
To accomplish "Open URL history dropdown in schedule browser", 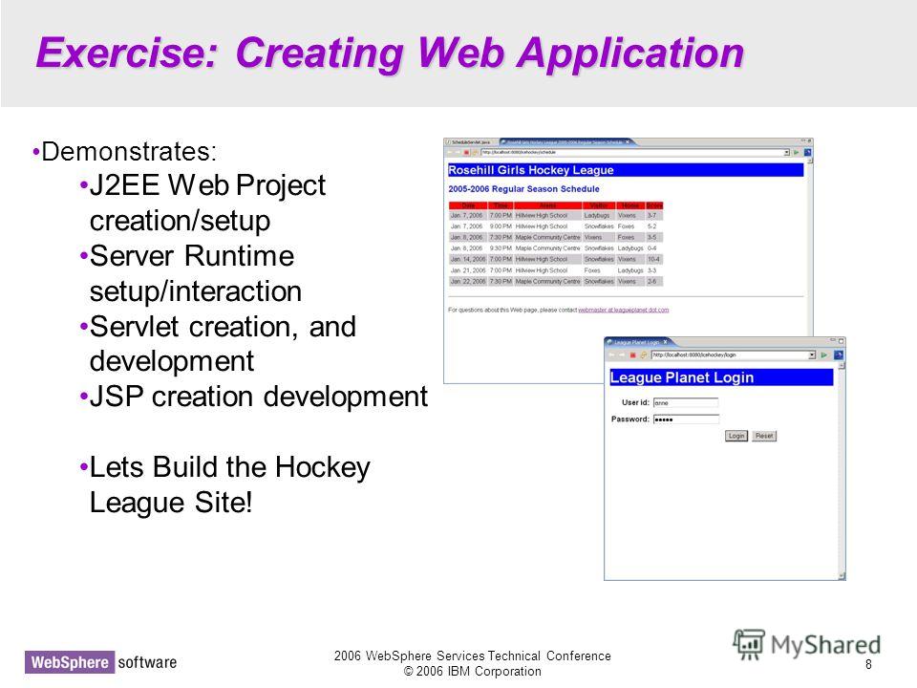I will 786,152.
